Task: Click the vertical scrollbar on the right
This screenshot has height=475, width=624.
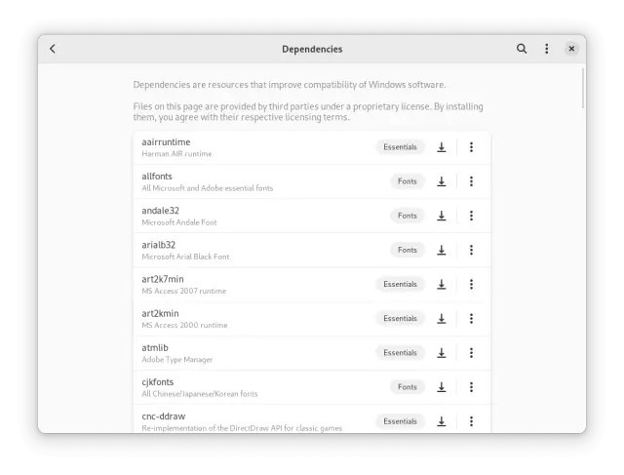Action: pos(582,88)
